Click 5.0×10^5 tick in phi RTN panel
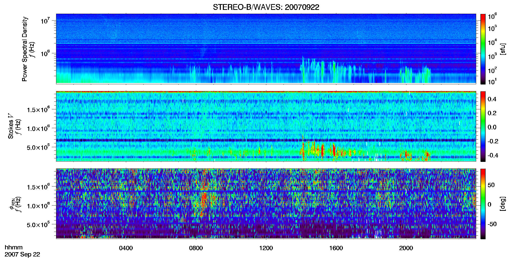 (x=38, y=225)
